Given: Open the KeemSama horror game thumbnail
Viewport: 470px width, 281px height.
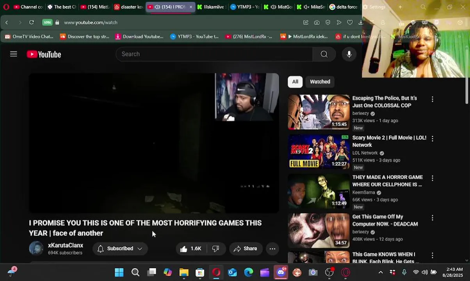Looking at the screenshot, I should pyautogui.click(x=319, y=191).
